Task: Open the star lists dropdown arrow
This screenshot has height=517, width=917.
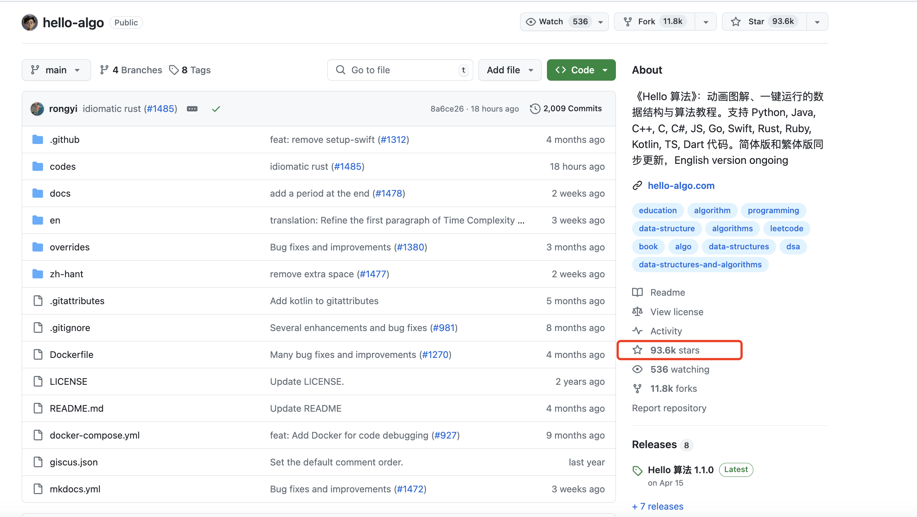Action: pyautogui.click(x=817, y=22)
